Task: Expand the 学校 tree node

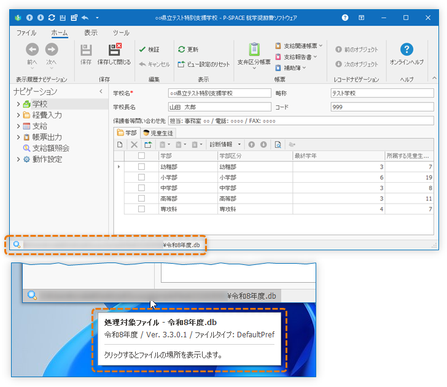Action: pyautogui.click(x=18, y=104)
